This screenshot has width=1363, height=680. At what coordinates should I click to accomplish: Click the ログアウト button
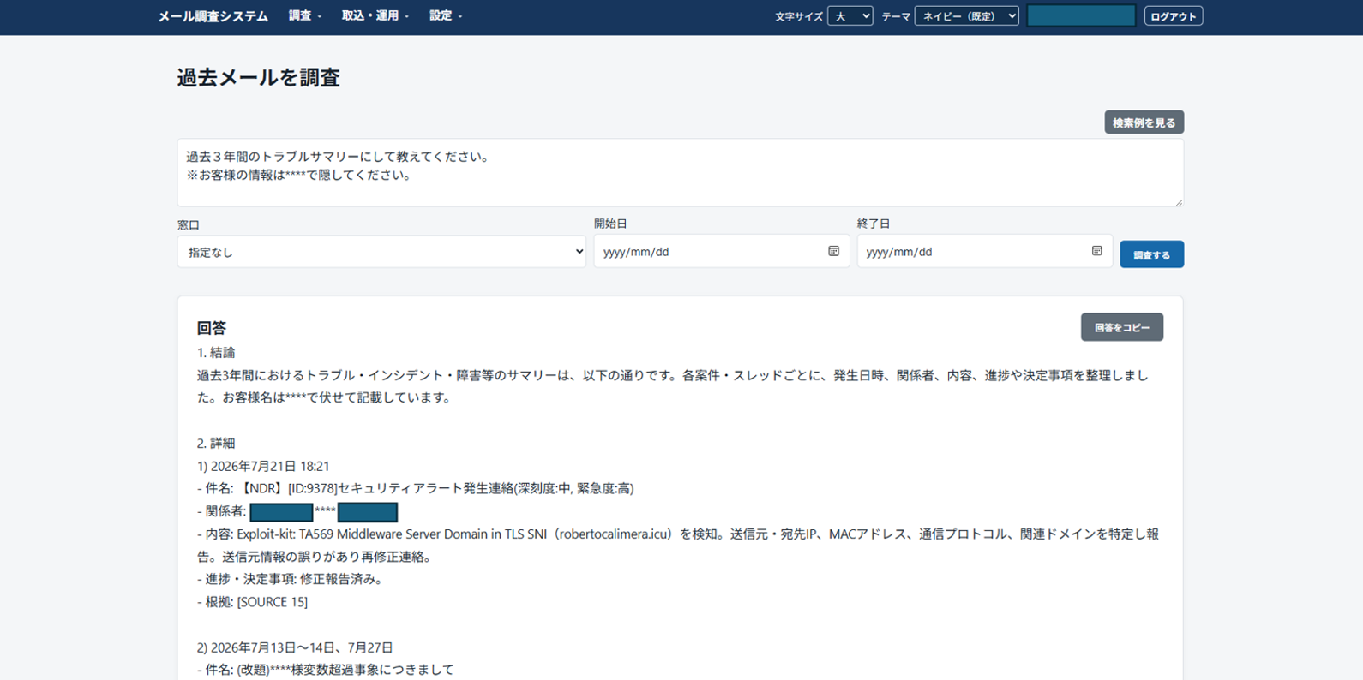click(x=1173, y=16)
